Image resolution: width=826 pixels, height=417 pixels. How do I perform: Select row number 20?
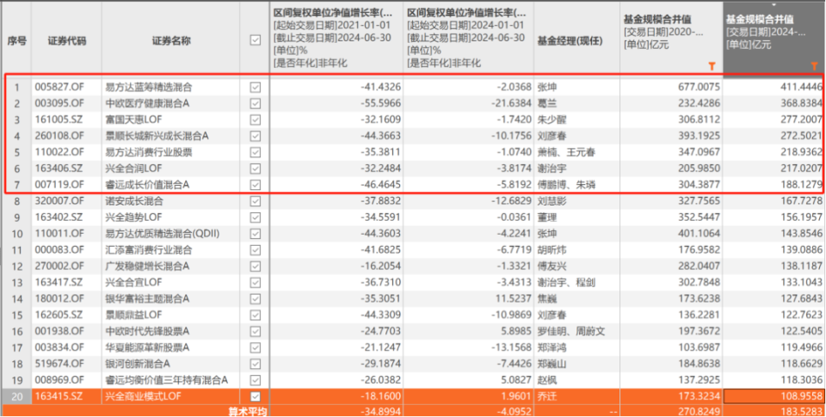point(16,396)
